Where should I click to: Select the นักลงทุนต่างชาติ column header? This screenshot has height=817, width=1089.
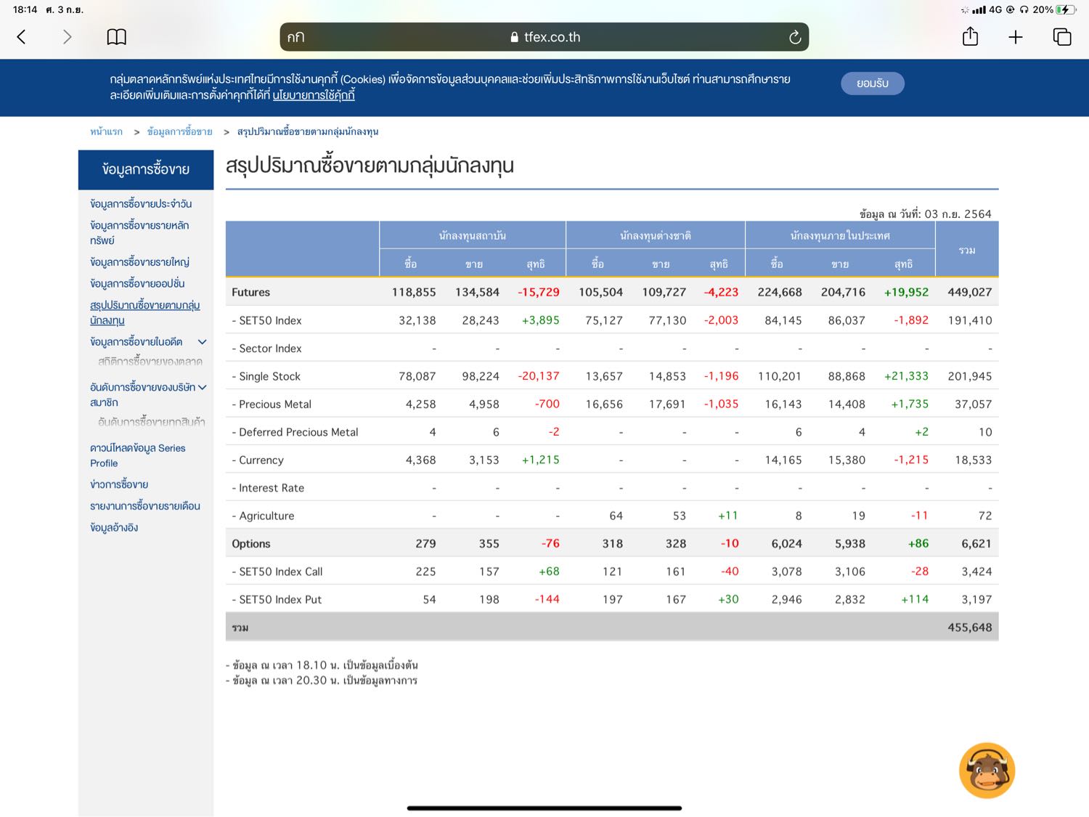656,235
